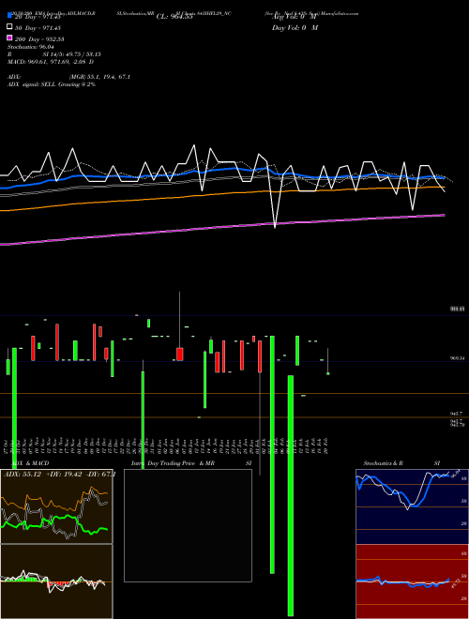Click the 'CL: 964.55' closing price label
This screenshot has width=469, height=619.
[174, 17]
